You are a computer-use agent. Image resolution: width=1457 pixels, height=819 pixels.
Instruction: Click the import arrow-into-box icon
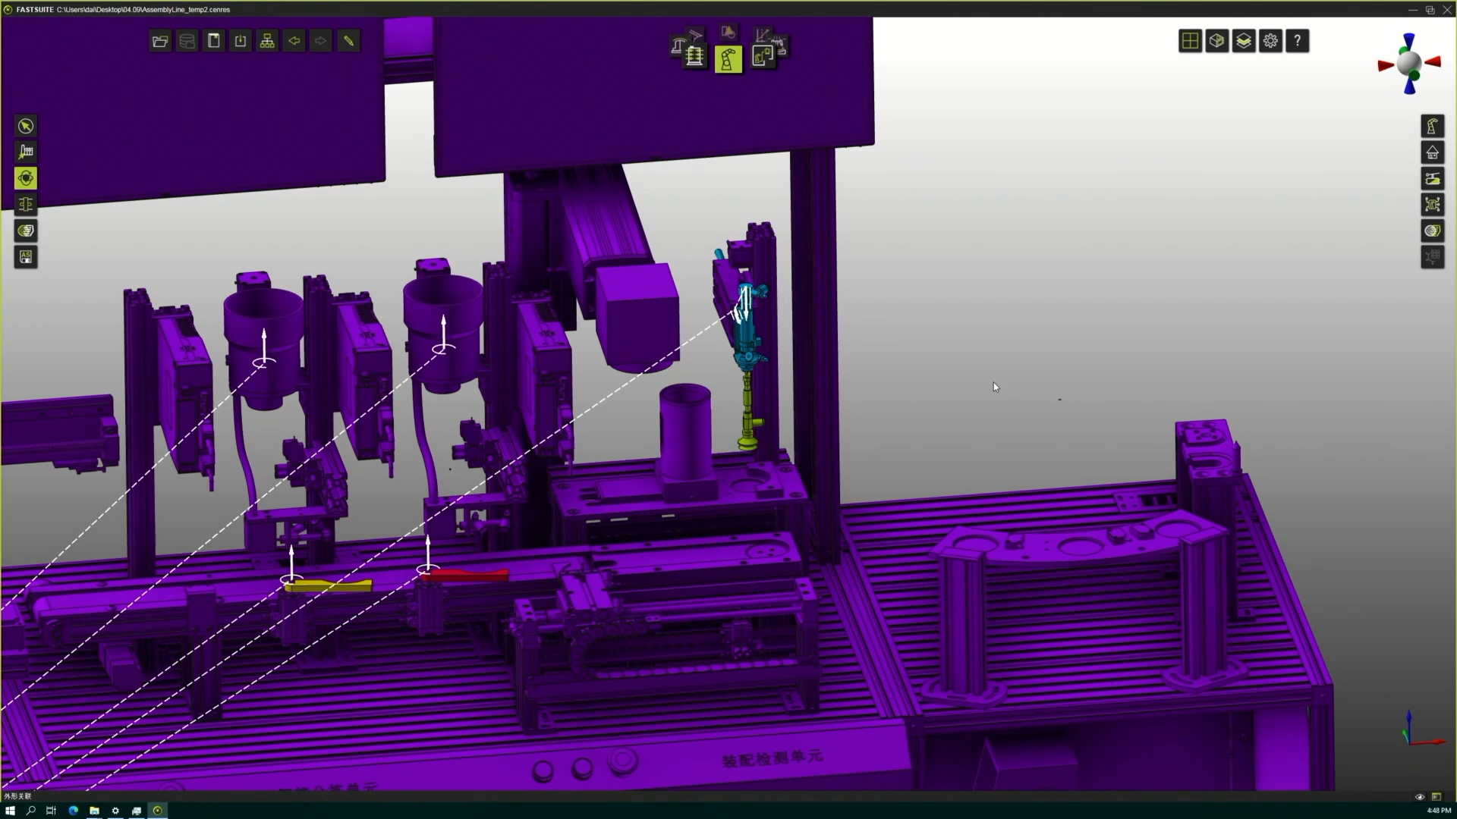coord(241,41)
